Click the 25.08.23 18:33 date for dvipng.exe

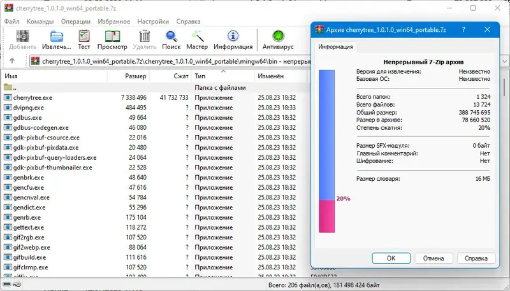coord(277,108)
